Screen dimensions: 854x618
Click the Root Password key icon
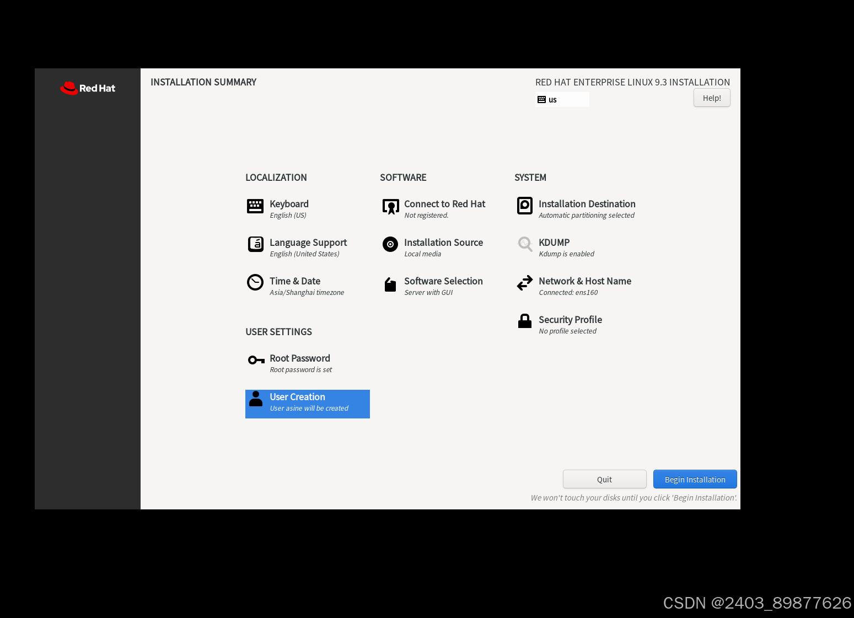click(256, 360)
